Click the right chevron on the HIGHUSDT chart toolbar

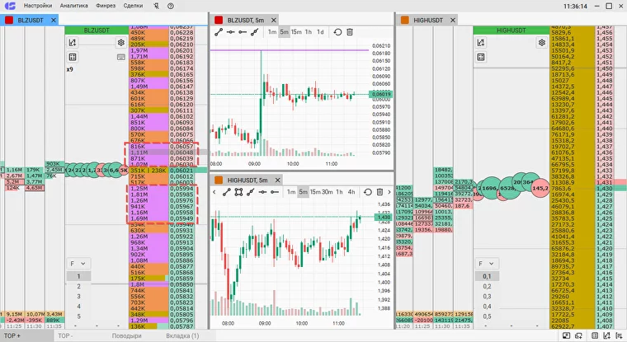(389, 192)
